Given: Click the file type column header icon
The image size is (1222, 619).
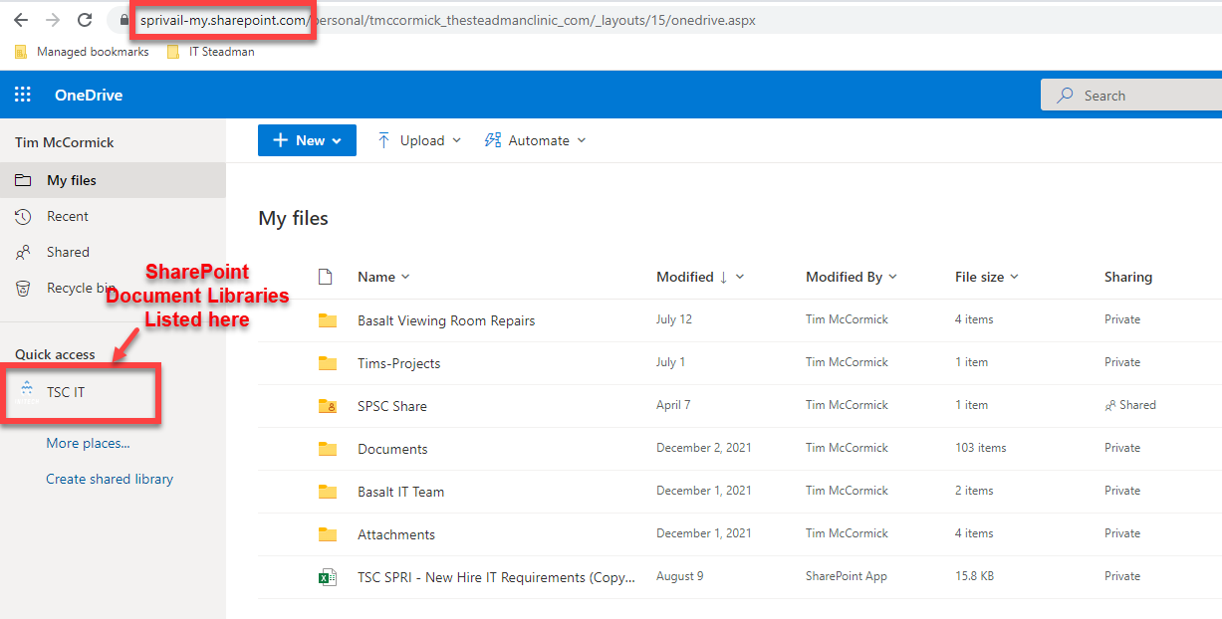Looking at the screenshot, I should point(324,277).
